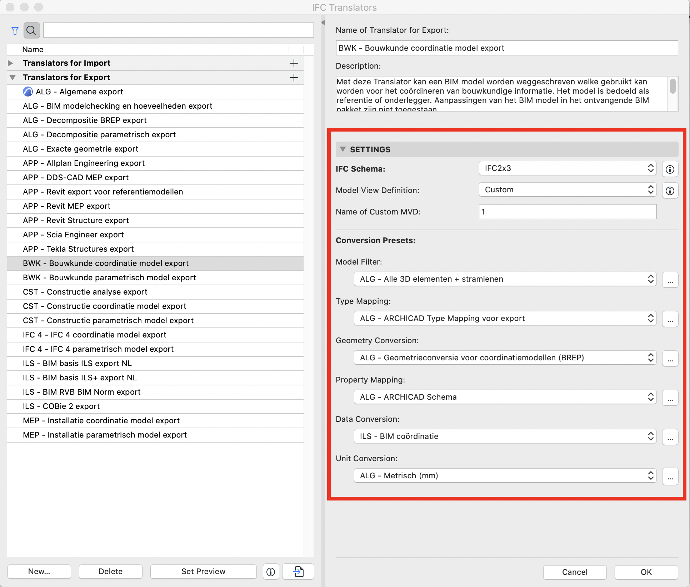Select BWK - Bouwkunde parametrisch model export
Viewport: 690px width, 587px height.
pos(155,278)
